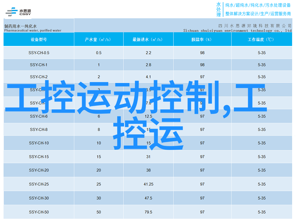Click the 纯水/超纯水/纯化水/污水处理设备 header text
The image size is (296, 222).
click(258, 5)
